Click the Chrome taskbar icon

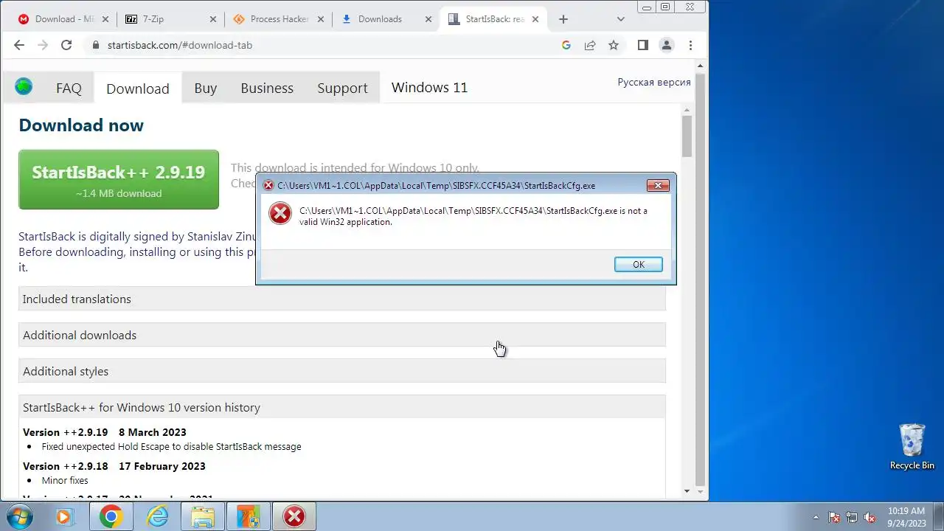[111, 517]
